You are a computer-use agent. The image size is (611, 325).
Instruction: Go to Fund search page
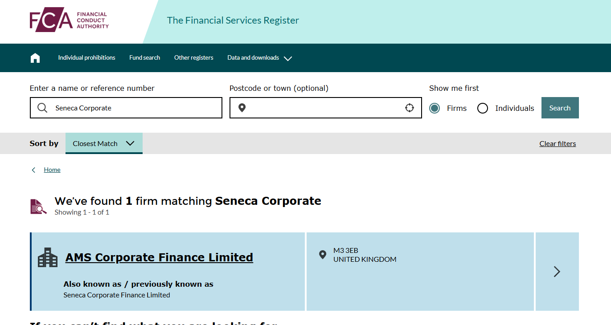145,58
